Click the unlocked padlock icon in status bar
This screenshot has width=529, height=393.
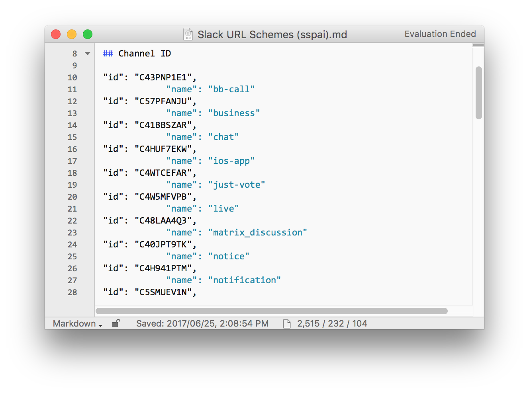click(x=116, y=323)
